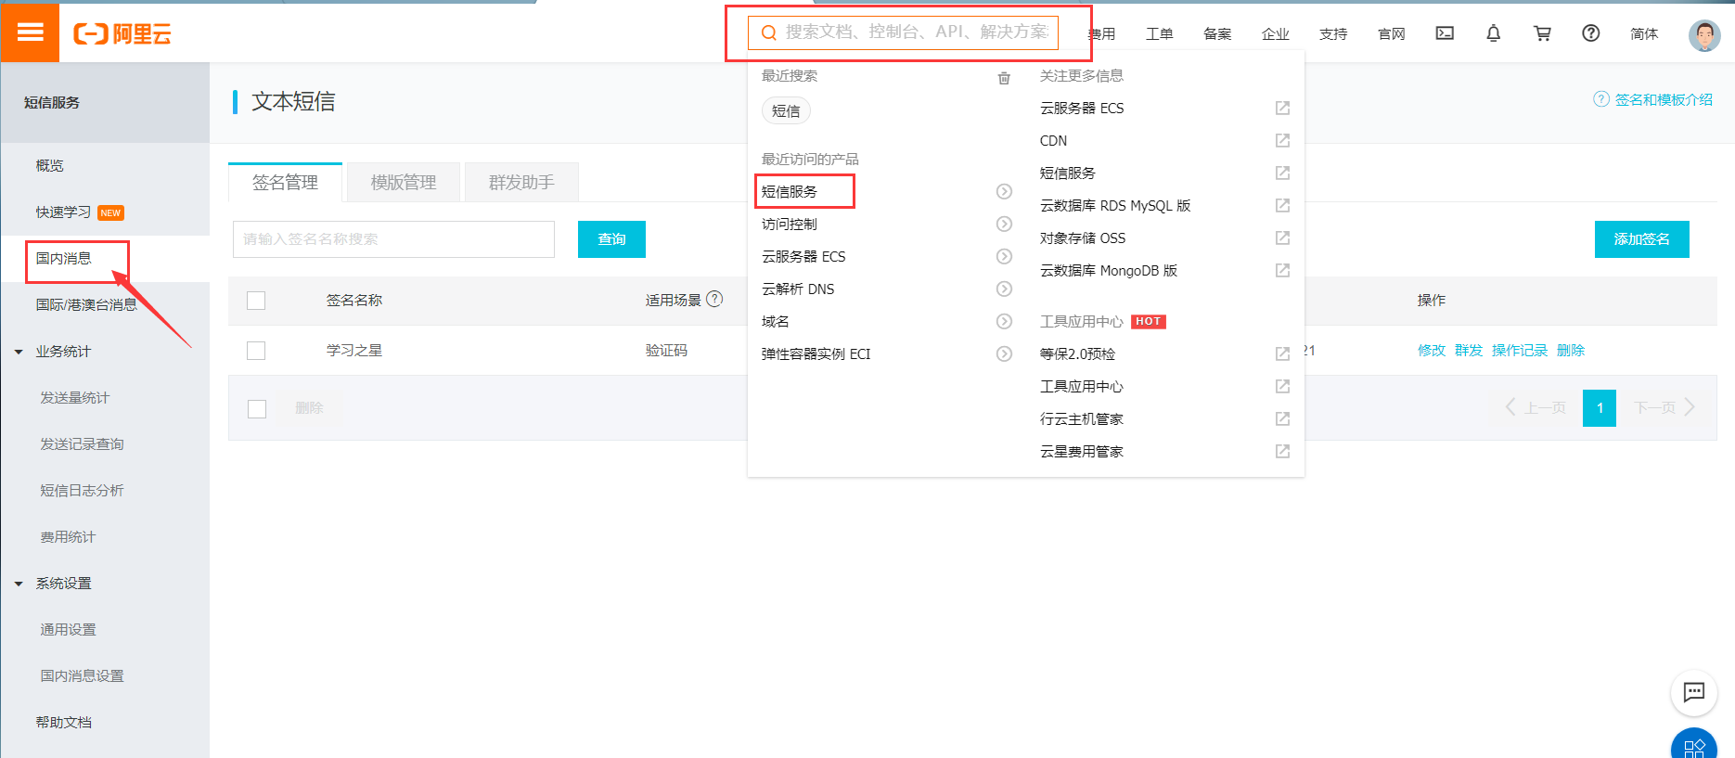Viewport: 1735px width, 758px height.
Task: Open external link icon for 行云主机管家
Action: click(1282, 419)
